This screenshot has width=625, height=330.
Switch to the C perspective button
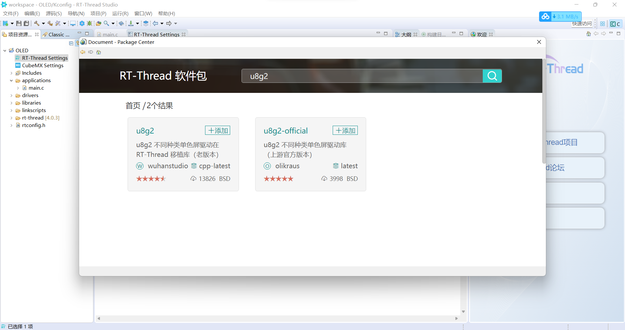615,24
